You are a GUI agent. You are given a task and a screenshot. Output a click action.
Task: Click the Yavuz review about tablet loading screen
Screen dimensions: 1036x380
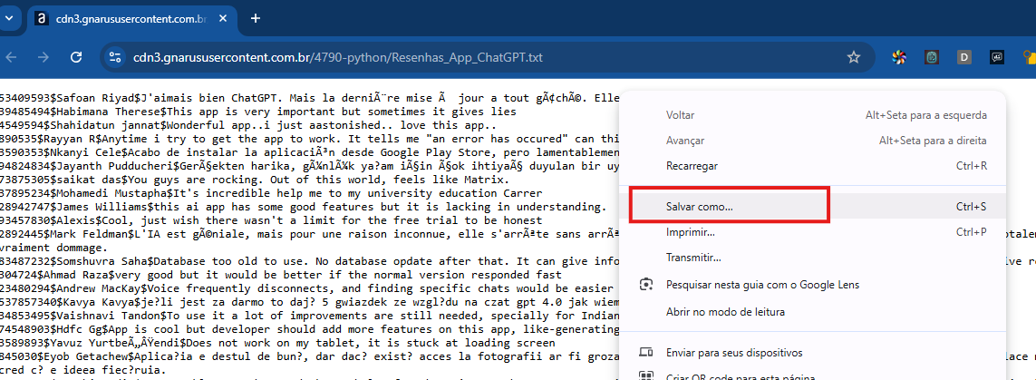click(276, 342)
